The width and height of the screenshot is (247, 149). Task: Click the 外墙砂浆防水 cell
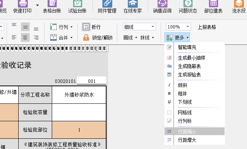pyautogui.click(x=79, y=95)
